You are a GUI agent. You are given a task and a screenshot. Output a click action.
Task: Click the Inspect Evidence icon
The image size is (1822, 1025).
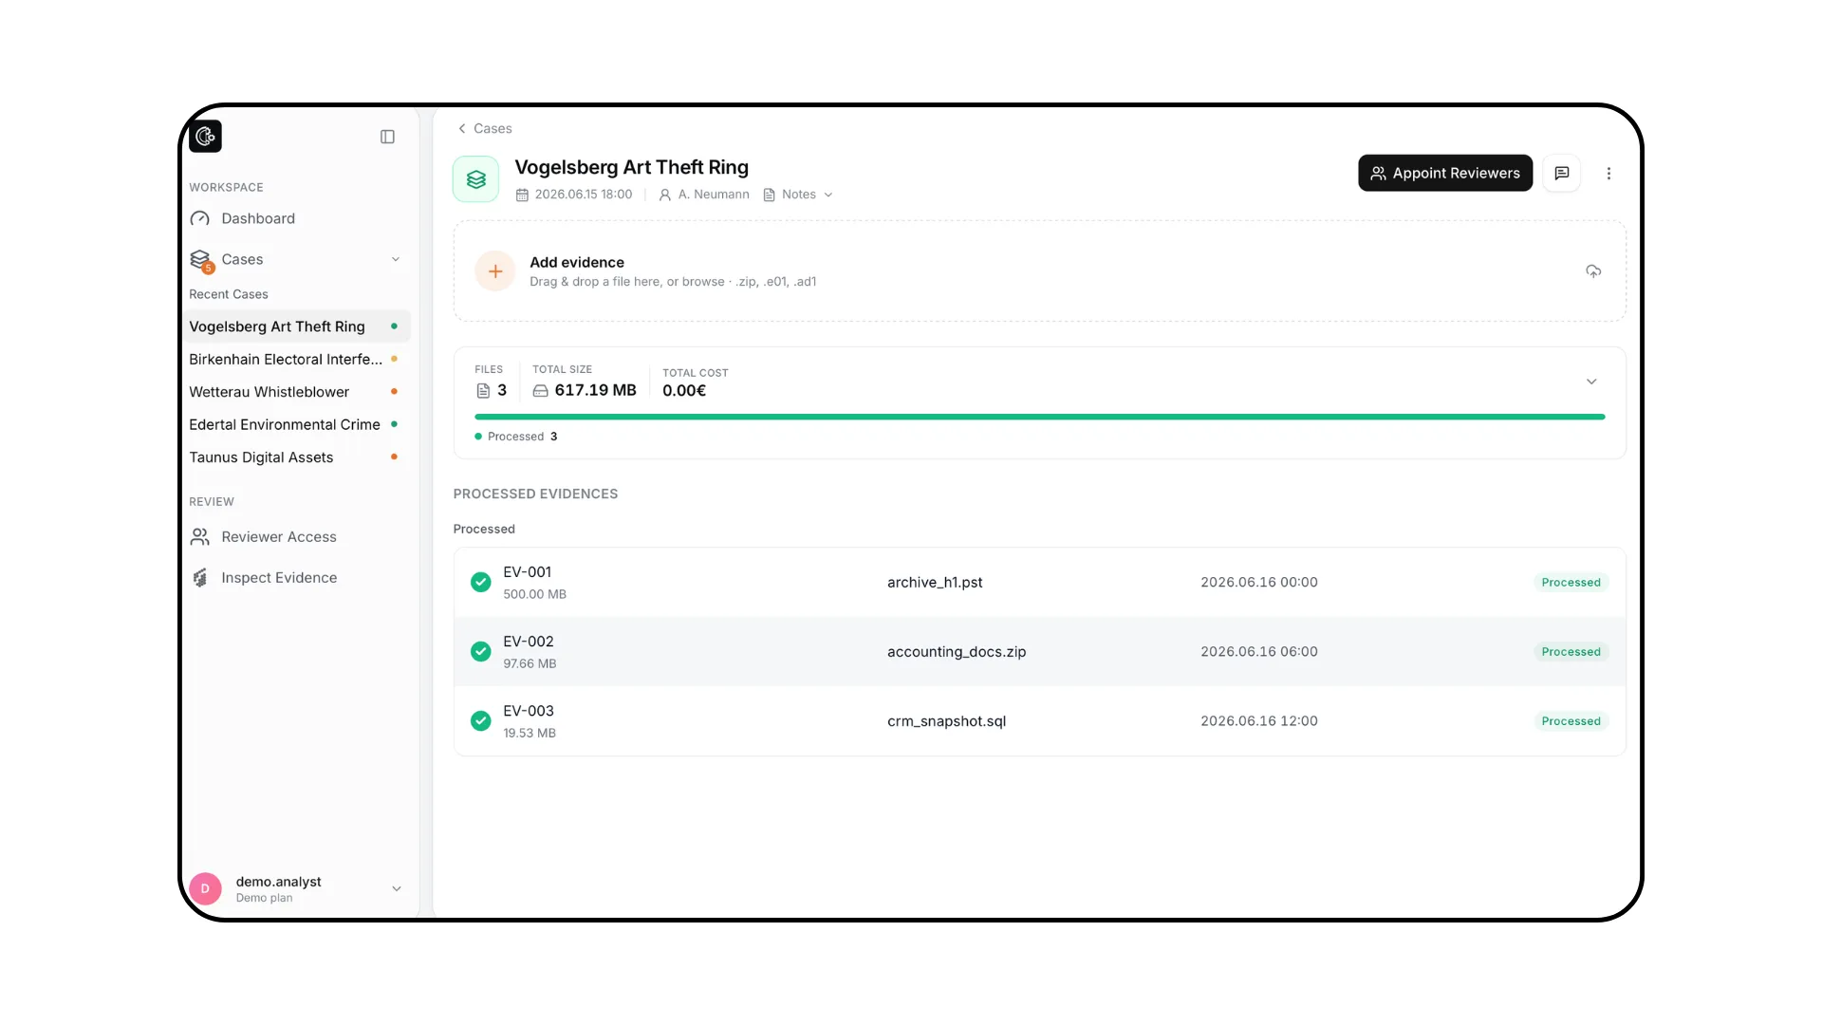point(199,578)
